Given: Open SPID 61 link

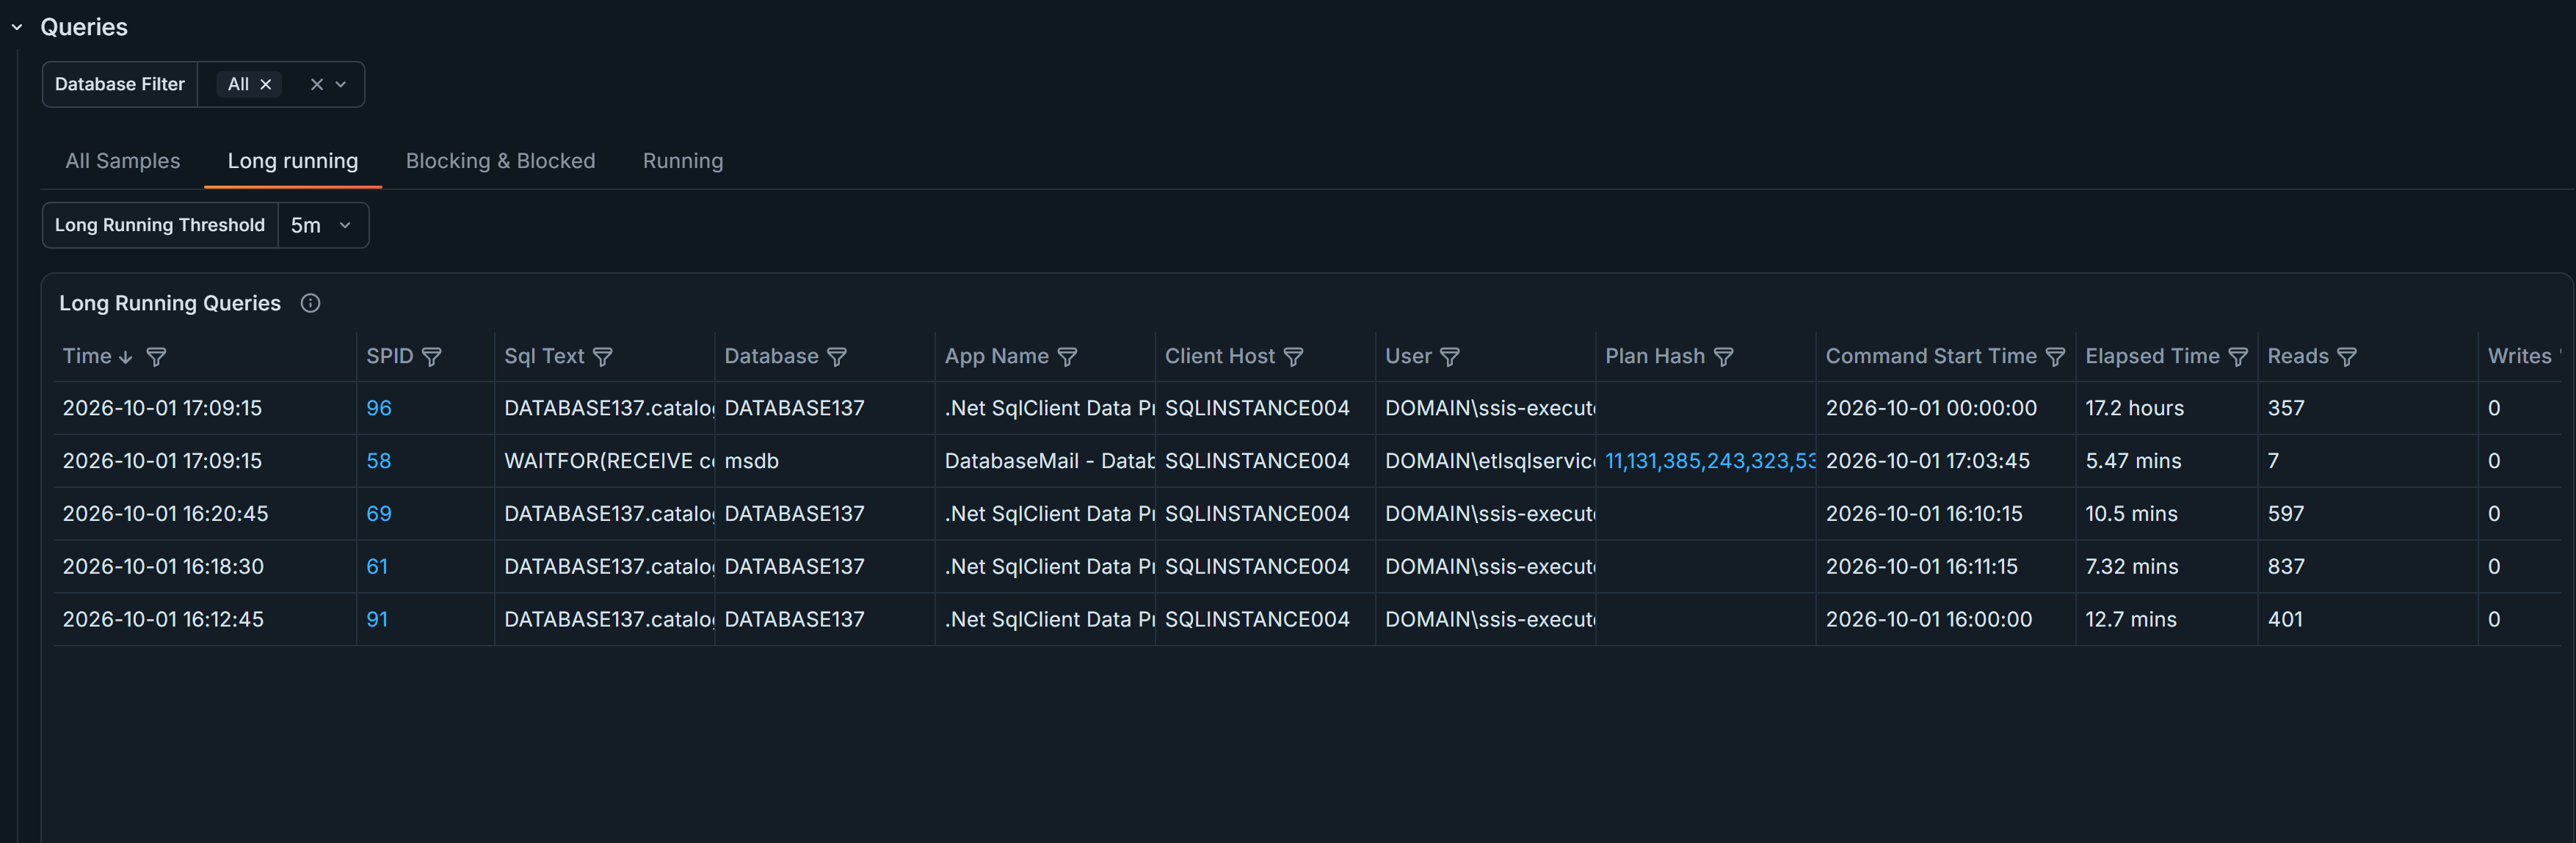Looking at the screenshot, I should [x=377, y=568].
